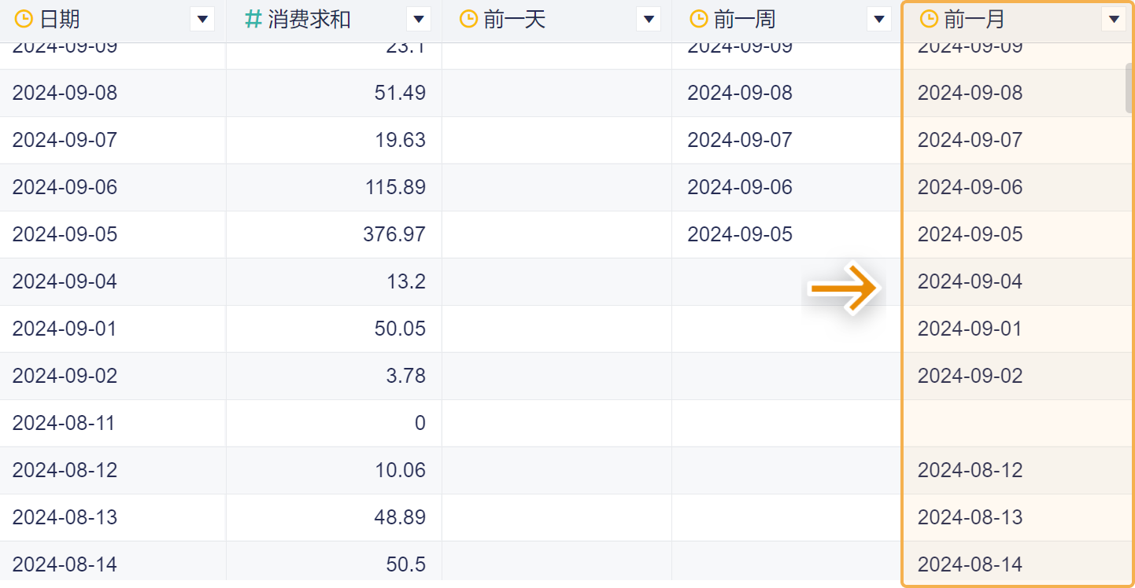
Task: Open the 前一月 column dropdown arrow
Action: pos(1114,20)
